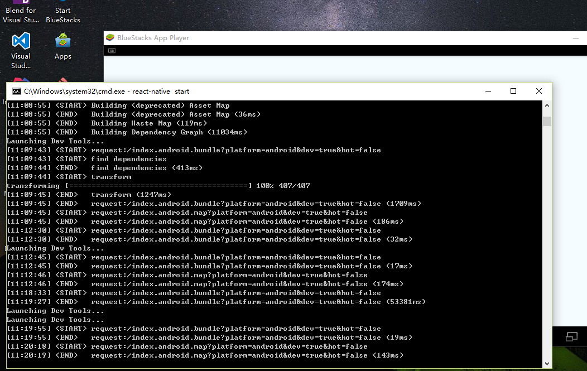Minimize the BlueStacks App Player window
The height and width of the screenshot is (371, 587).
pos(576,38)
